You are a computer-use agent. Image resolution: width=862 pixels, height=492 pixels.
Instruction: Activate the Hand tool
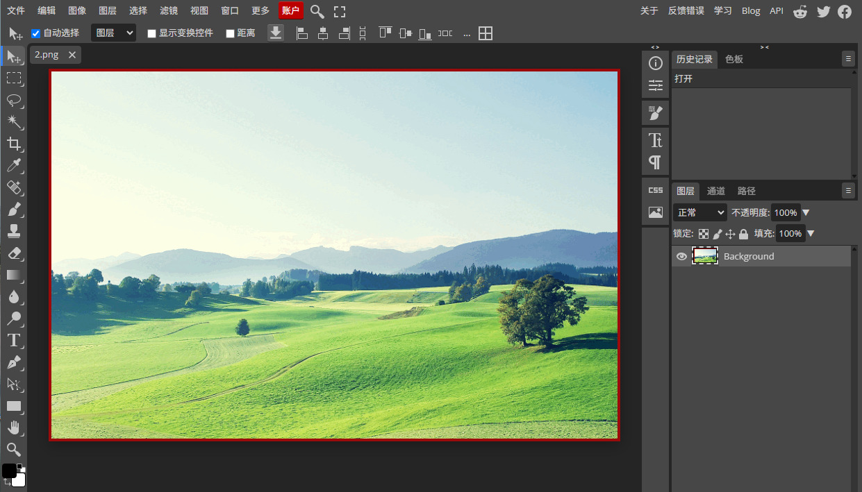(14, 427)
